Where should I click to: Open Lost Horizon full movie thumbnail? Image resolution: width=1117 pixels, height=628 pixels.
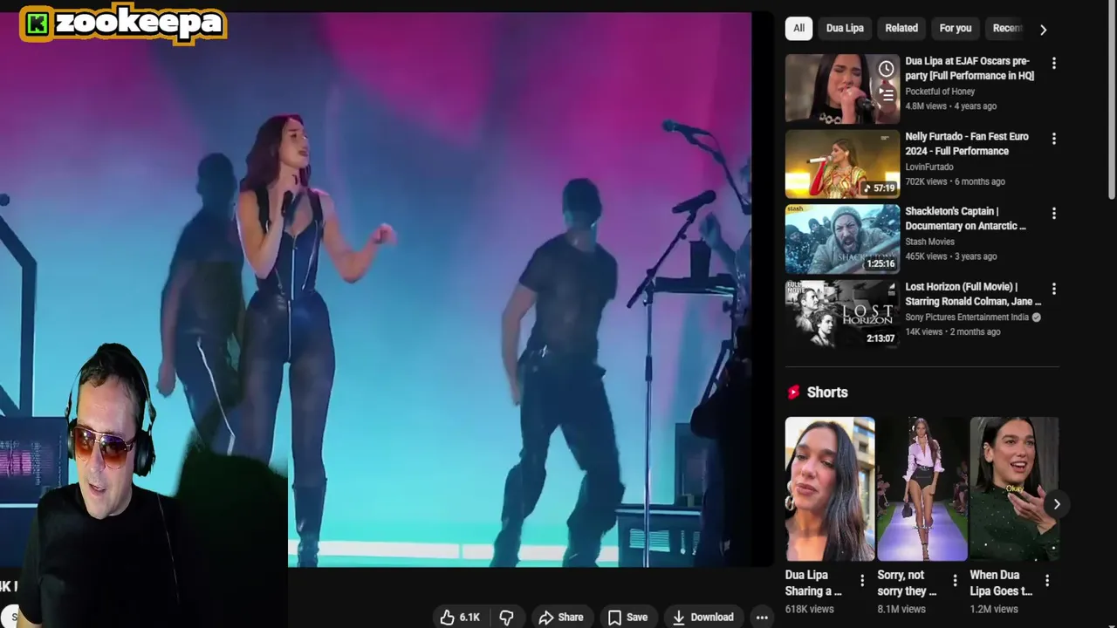coord(842,314)
